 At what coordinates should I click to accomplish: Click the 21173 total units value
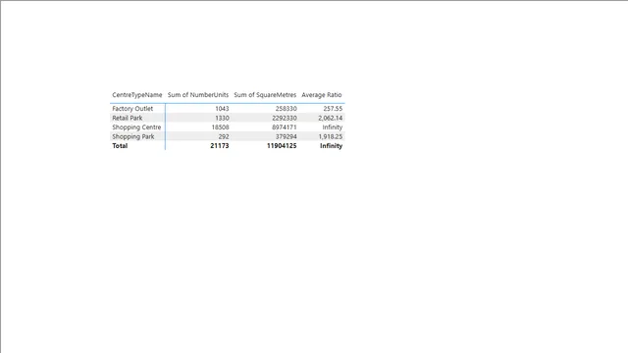[x=220, y=146]
